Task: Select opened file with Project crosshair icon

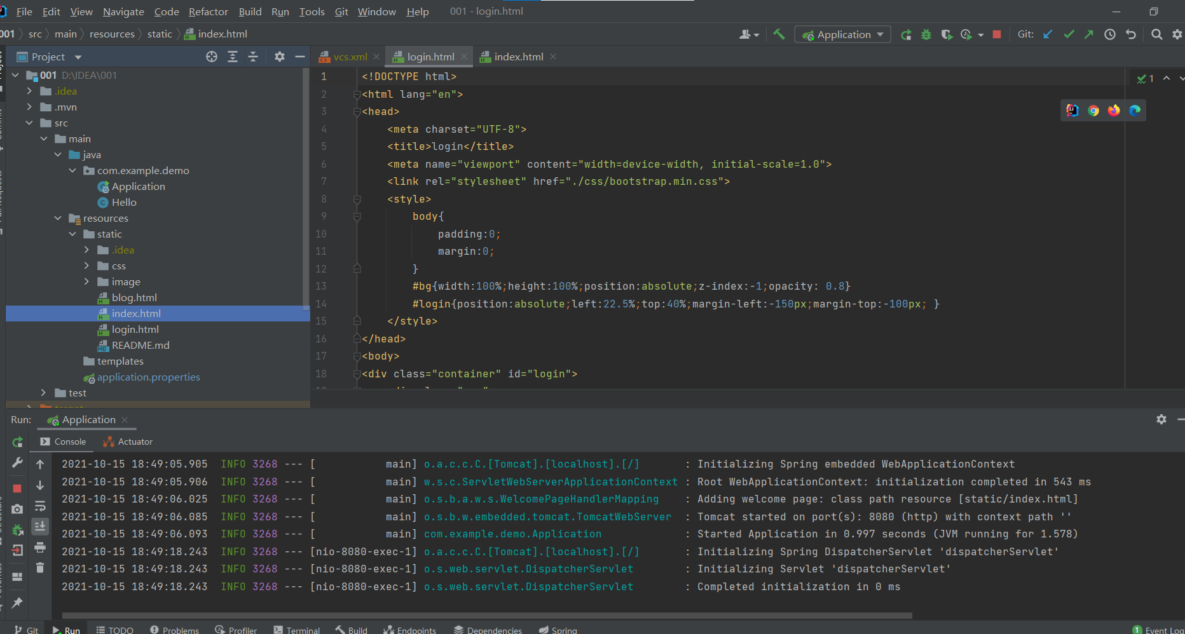Action: pos(212,57)
